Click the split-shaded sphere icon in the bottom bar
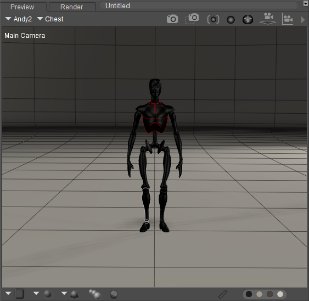The width and height of the screenshot is (309, 301). tap(114, 294)
